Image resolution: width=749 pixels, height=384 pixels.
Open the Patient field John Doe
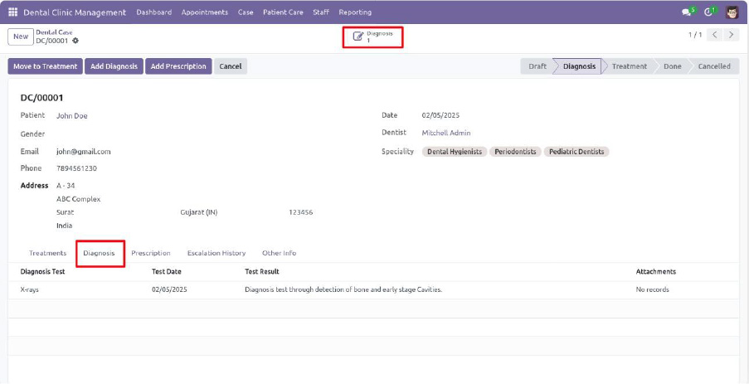click(x=71, y=116)
